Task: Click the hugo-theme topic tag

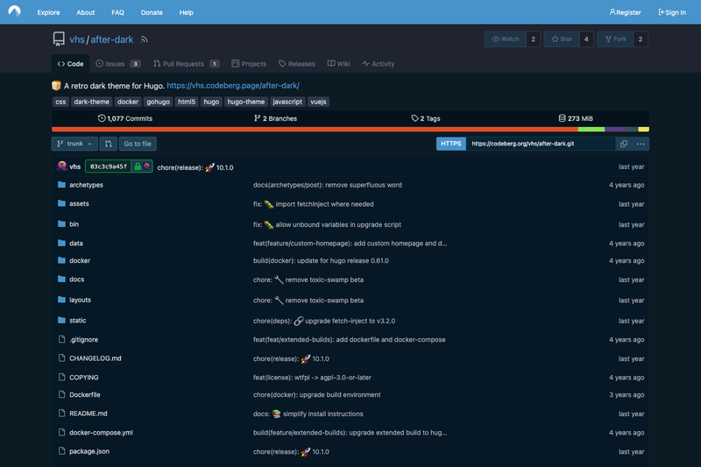Action: [x=246, y=102]
